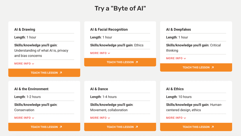Show More Info for AI & the Environment
This screenshot has height=136, width=241.
pyautogui.click(x=24, y=118)
